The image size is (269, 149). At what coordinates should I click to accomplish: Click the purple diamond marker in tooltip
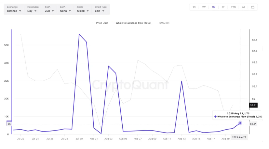tap(215, 117)
